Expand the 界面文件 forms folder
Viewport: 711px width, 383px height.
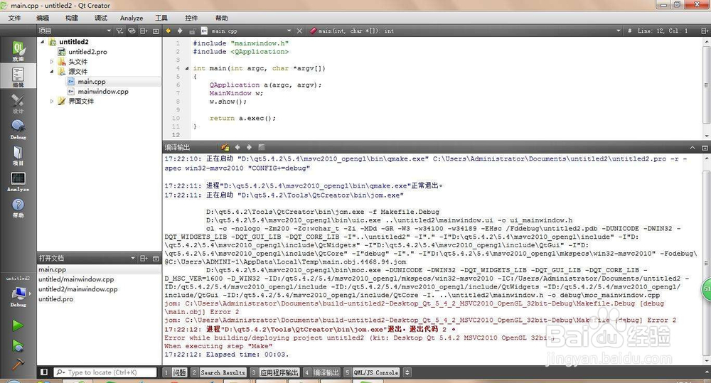pos(52,101)
